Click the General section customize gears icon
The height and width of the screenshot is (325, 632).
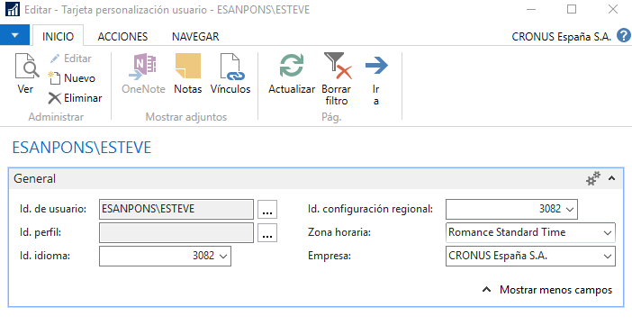pos(593,178)
